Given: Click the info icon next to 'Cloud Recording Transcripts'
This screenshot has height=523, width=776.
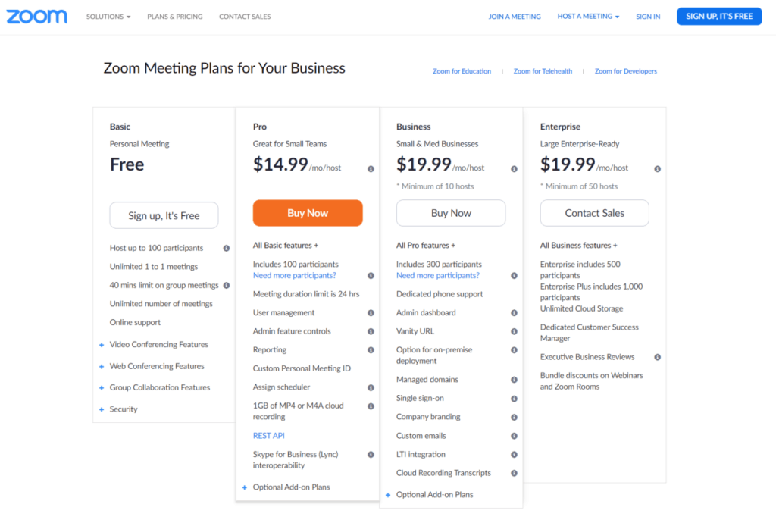Looking at the screenshot, I should click(514, 472).
